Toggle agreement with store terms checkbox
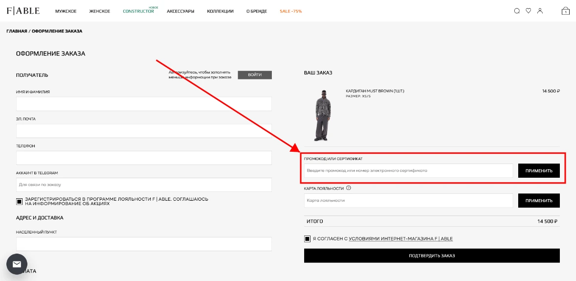This screenshot has height=281, width=576. 307,239
